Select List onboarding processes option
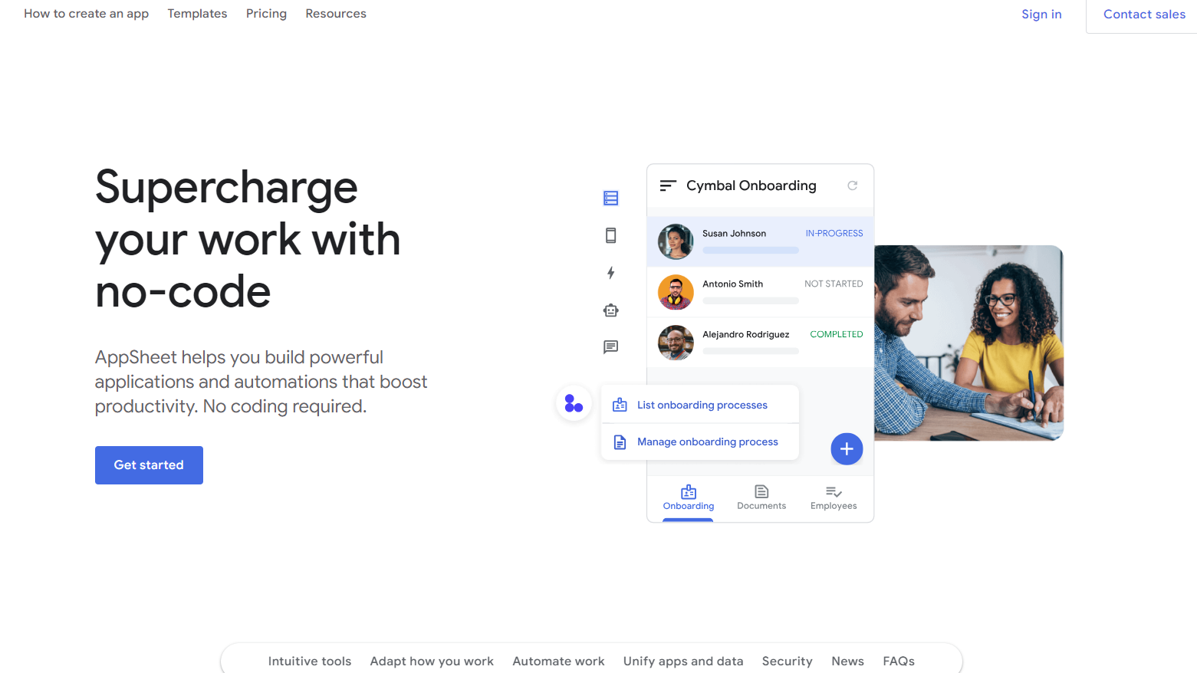 click(701, 405)
